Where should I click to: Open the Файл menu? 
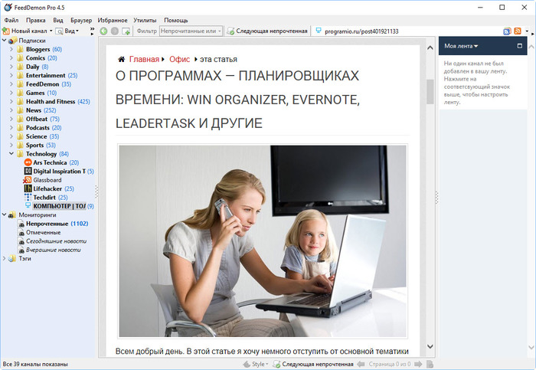(11, 20)
